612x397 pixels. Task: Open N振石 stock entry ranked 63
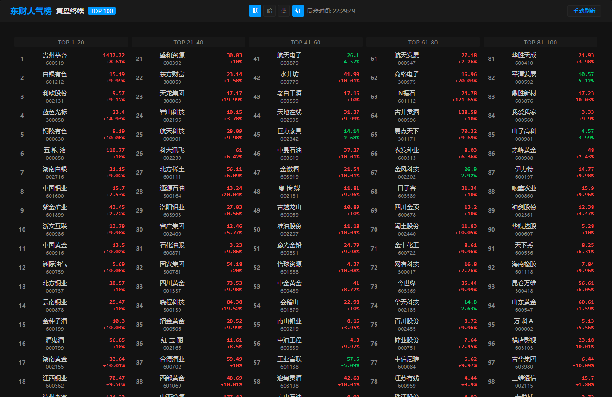(x=423, y=96)
